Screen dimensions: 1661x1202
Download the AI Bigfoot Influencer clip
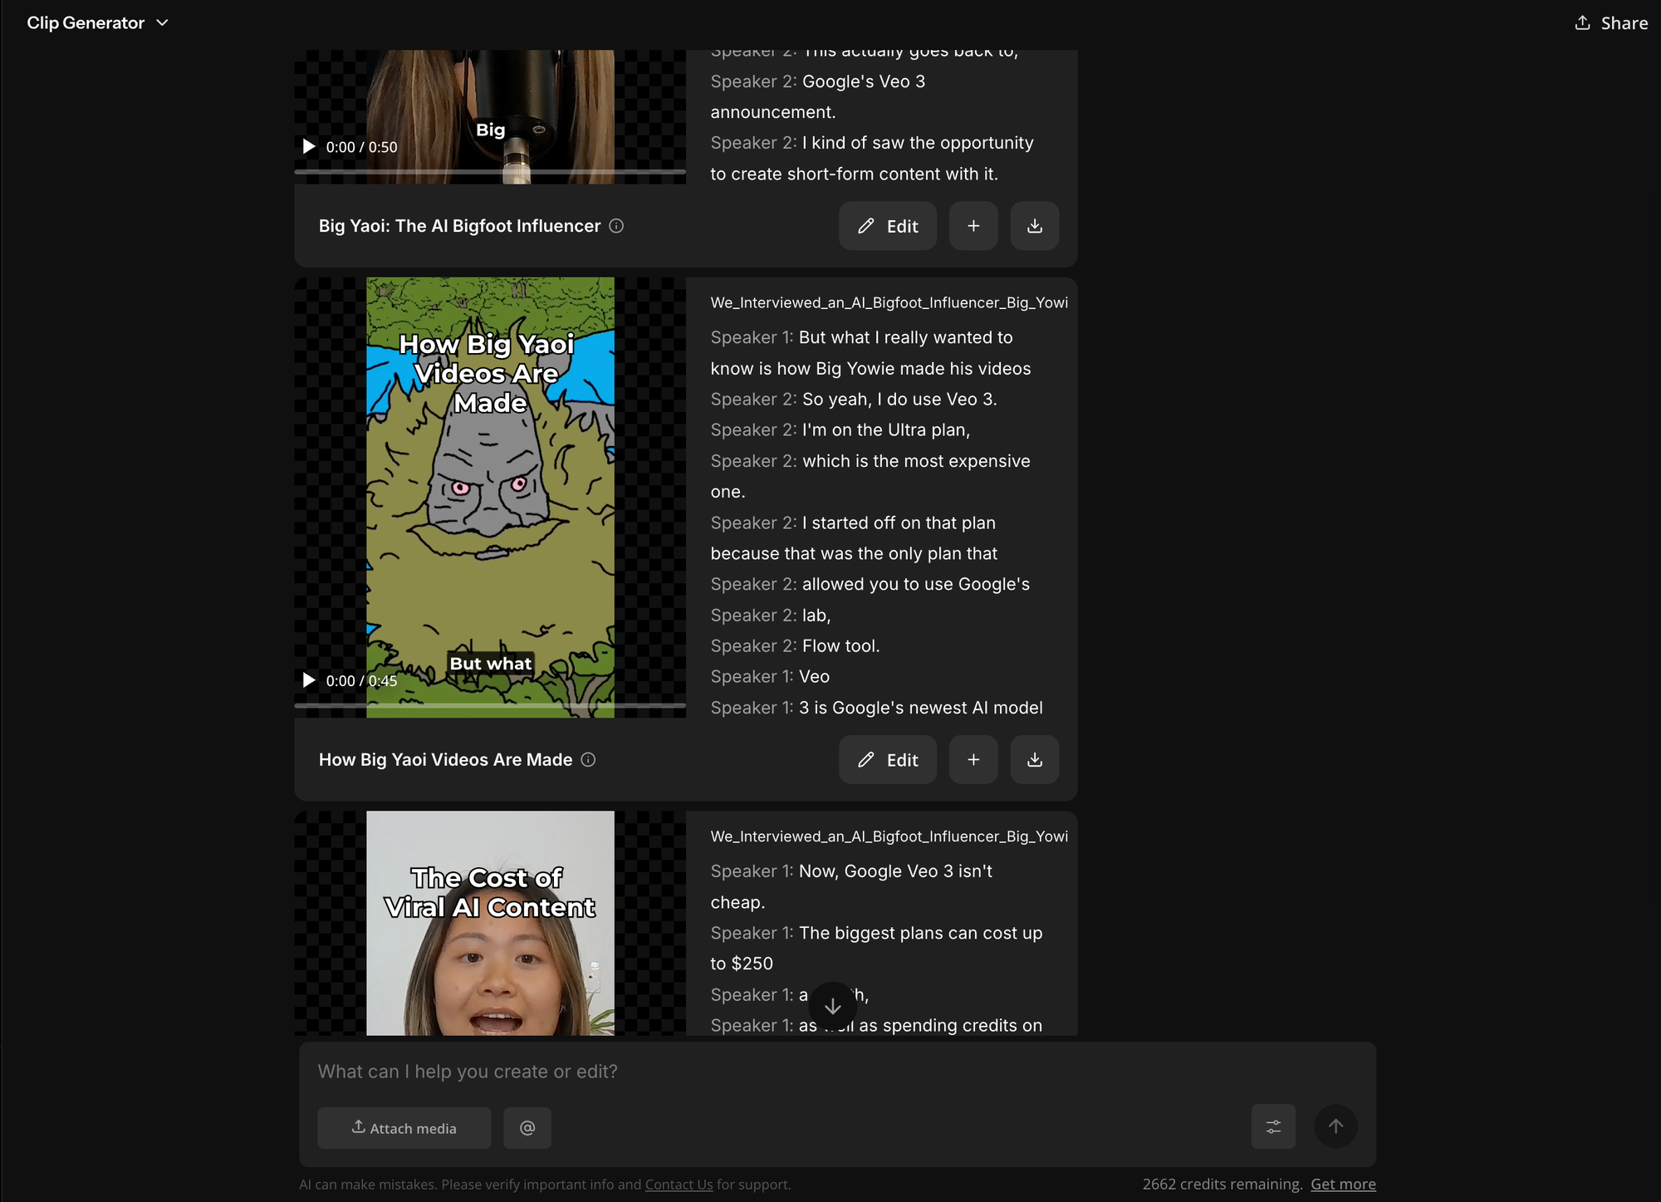point(1035,226)
